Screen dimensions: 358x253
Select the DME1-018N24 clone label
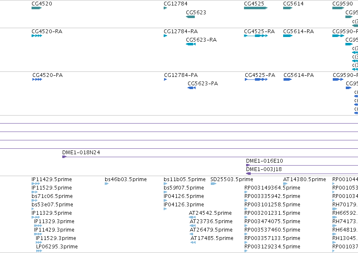point(81,153)
